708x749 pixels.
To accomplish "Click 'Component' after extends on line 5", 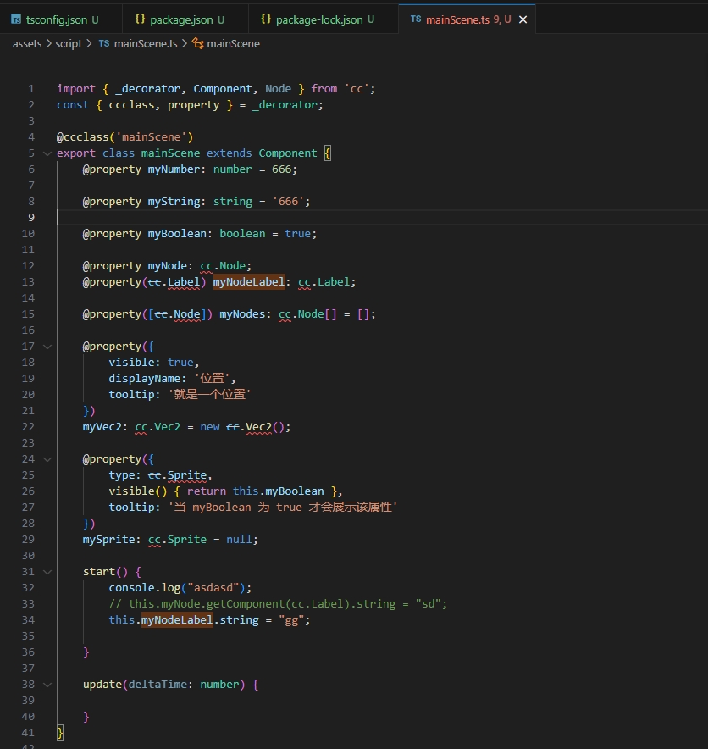I will [x=288, y=153].
